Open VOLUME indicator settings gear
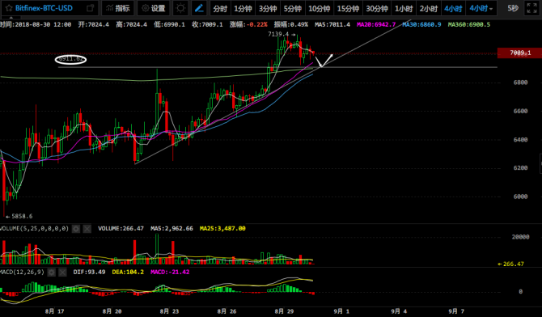The width and height of the screenshot is (542, 317). pyautogui.click(x=76, y=229)
